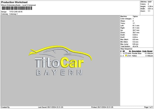Click the design name 'TITO CAR 4.8 IN'
The width and height of the screenshot is (154, 109).
point(16,12)
